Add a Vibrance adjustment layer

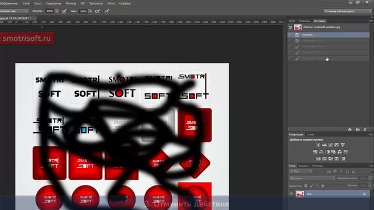pyautogui.click(x=343, y=145)
